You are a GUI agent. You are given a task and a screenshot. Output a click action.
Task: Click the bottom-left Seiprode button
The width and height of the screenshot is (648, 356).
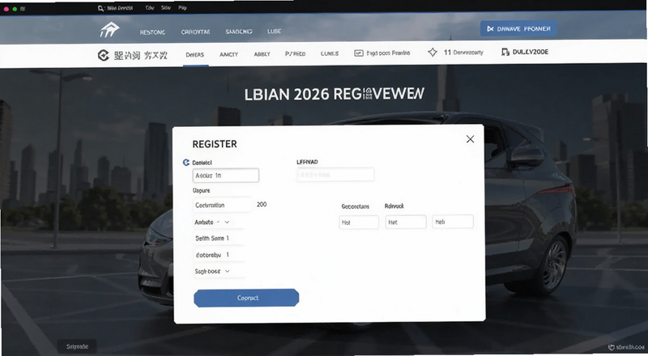coord(77,346)
